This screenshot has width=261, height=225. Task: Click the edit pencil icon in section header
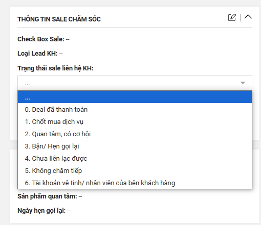[x=232, y=17]
